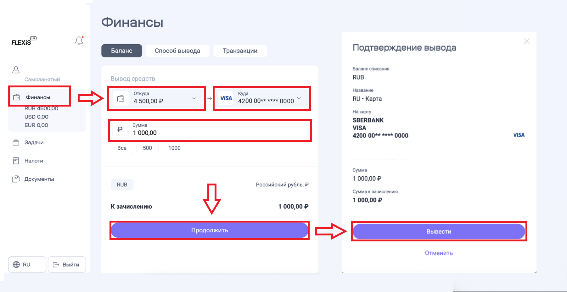This screenshot has height=292, width=567.
Task: Open the RU language selector
Action: tap(27, 265)
